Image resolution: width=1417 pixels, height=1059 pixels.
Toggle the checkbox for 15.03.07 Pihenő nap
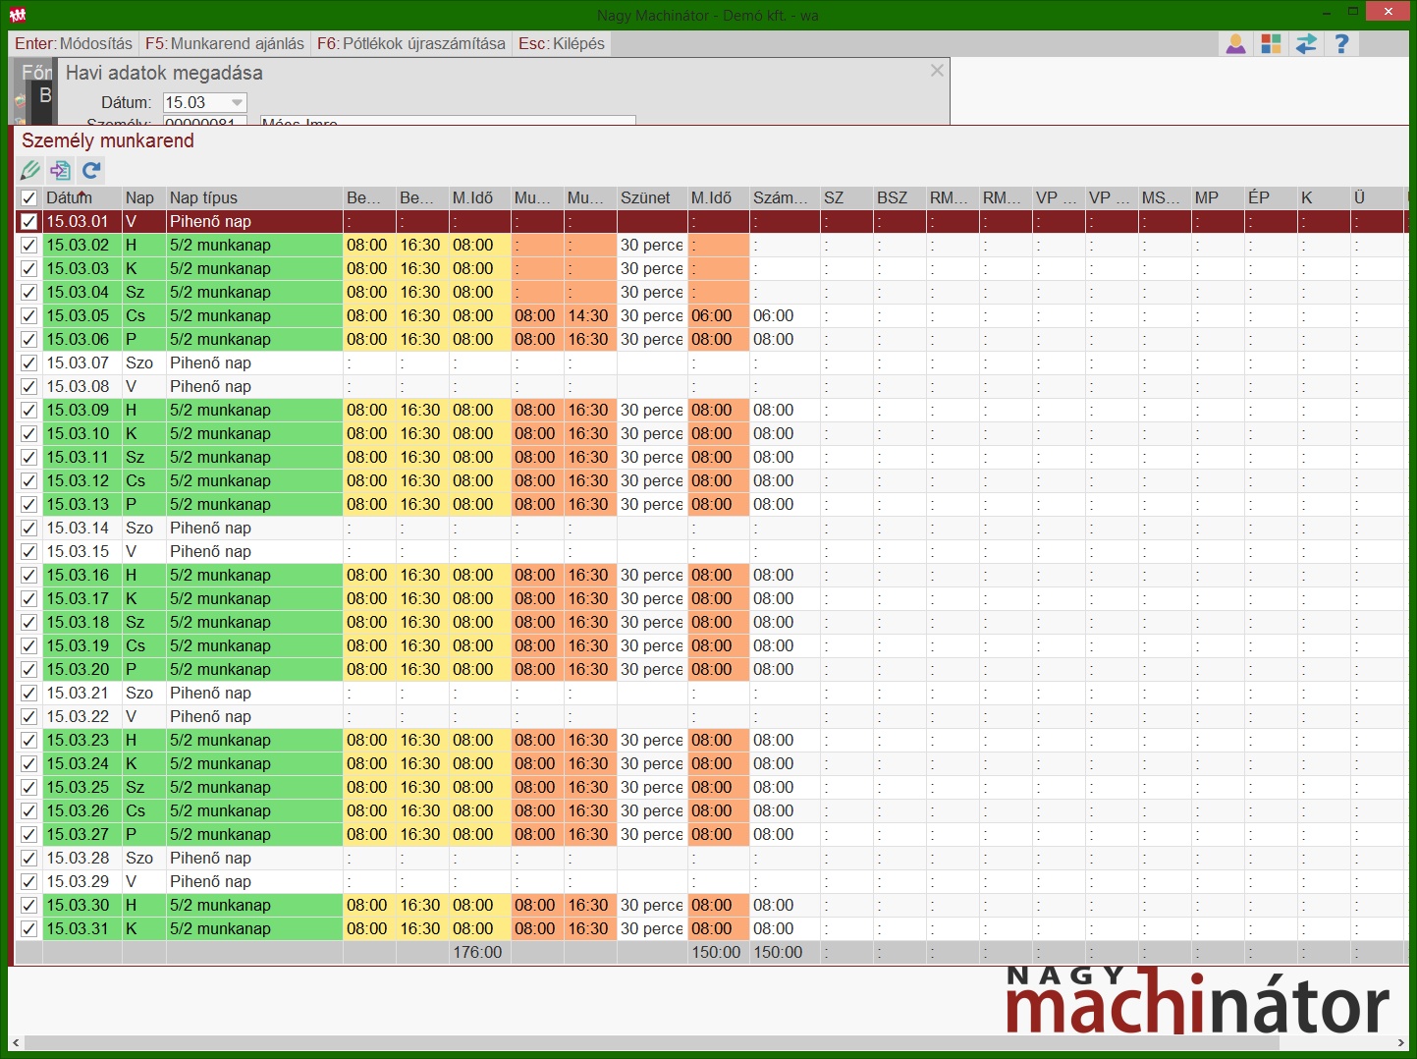pyautogui.click(x=29, y=362)
